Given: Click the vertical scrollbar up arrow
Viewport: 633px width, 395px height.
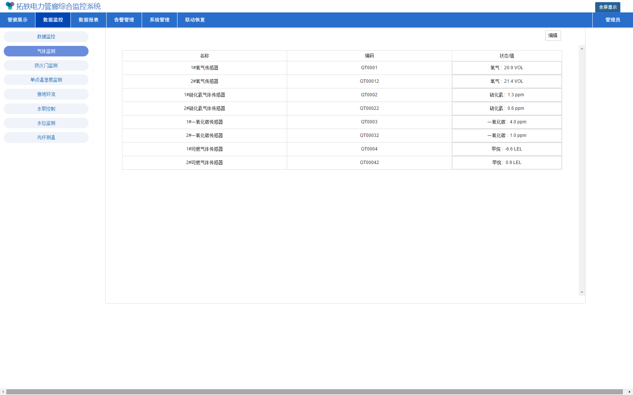Looking at the screenshot, I should [582, 49].
